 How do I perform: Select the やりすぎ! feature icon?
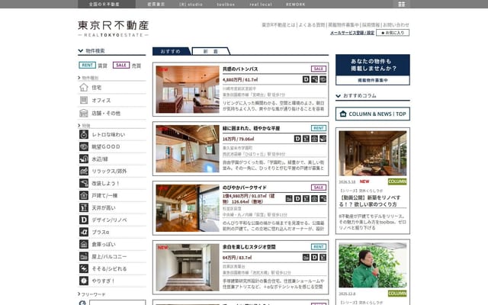[x=84, y=281]
